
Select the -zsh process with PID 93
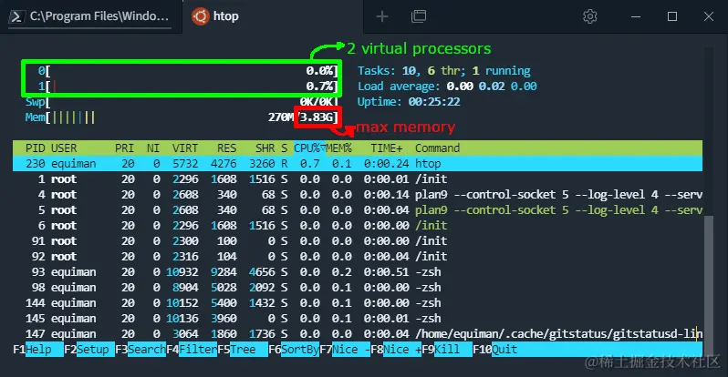(358, 271)
